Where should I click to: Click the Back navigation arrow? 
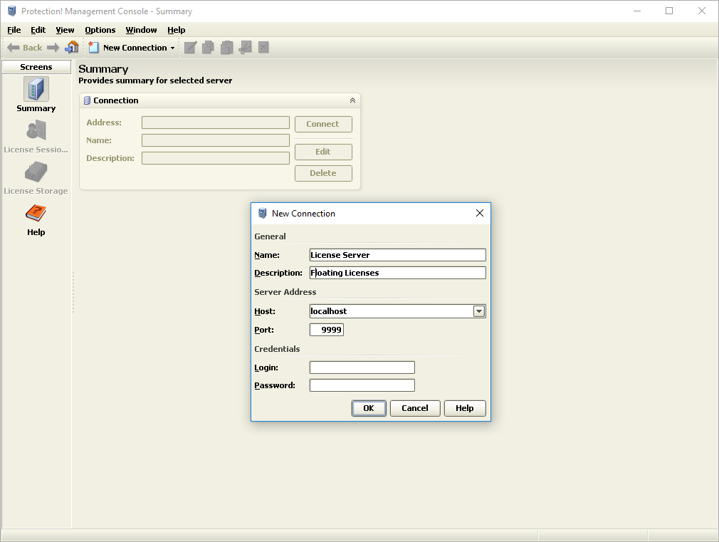point(13,48)
